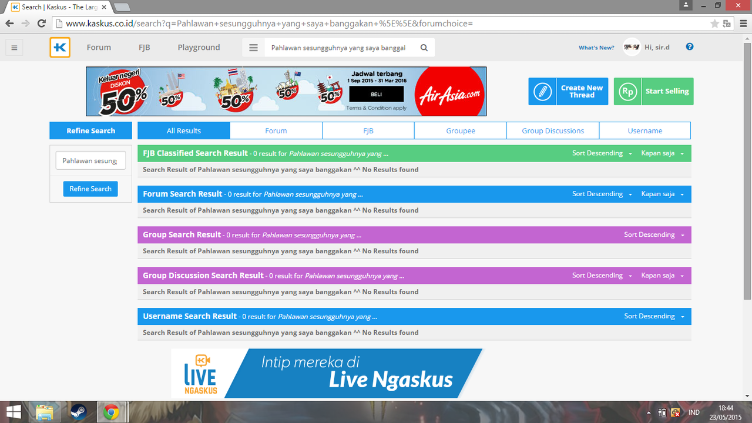Bookmark this page with star icon
This screenshot has height=423, width=752.
click(714, 23)
